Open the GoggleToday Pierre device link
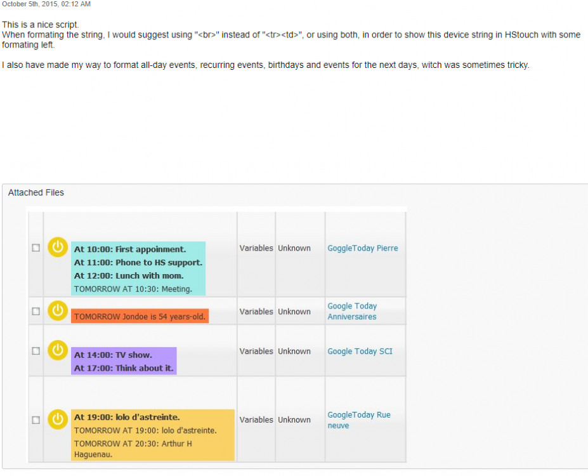The image size is (588, 476). [x=362, y=248]
